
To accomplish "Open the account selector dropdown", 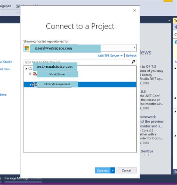I will (x=134, y=48).
